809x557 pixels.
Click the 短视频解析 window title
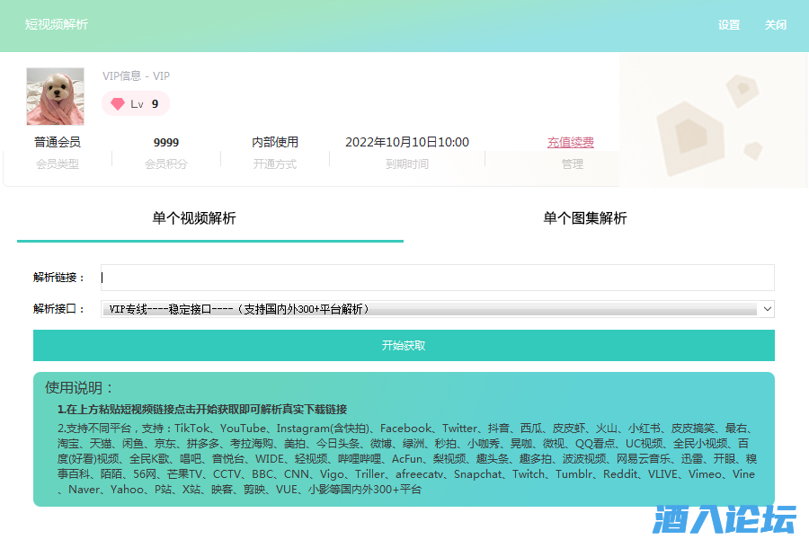[x=57, y=25]
